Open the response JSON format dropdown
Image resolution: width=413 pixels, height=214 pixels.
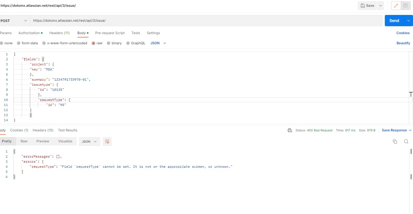click(89, 142)
